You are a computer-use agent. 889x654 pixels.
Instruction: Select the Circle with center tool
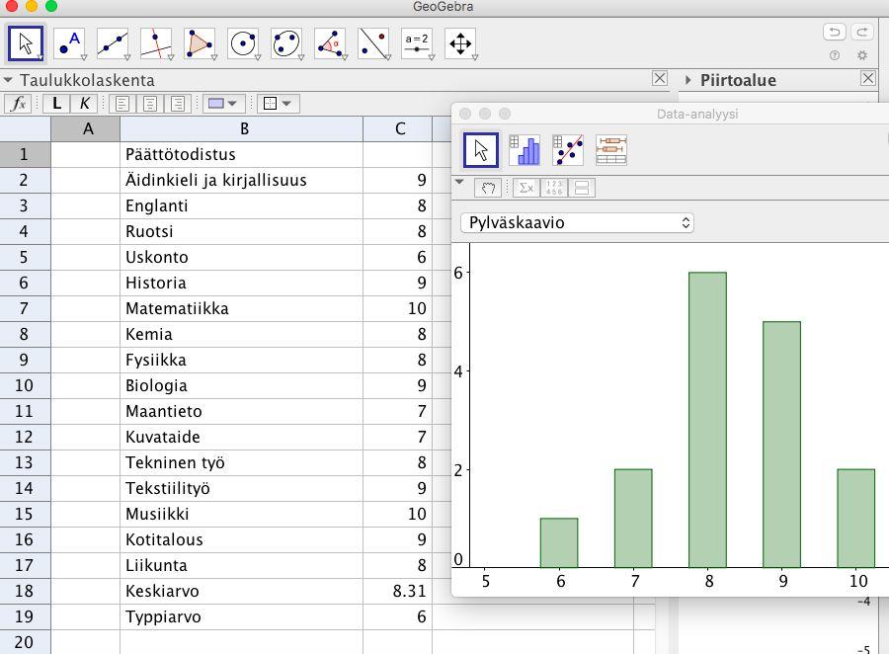pyautogui.click(x=243, y=43)
